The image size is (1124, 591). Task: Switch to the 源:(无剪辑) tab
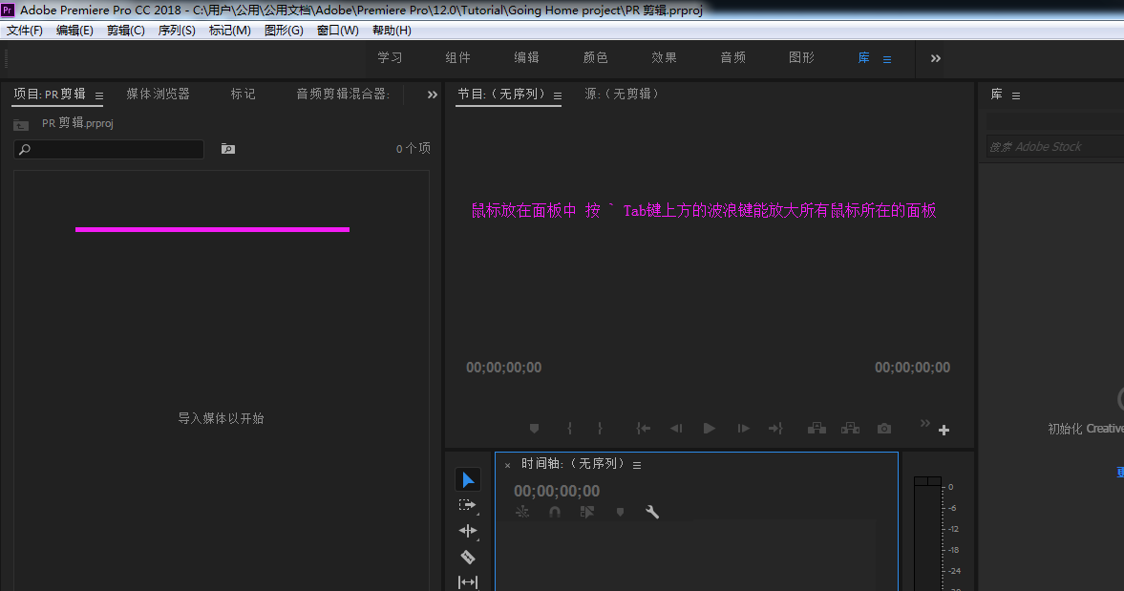pyautogui.click(x=622, y=94)
